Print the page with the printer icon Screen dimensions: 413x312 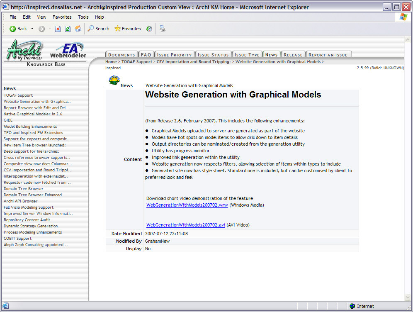click(162, 29)
